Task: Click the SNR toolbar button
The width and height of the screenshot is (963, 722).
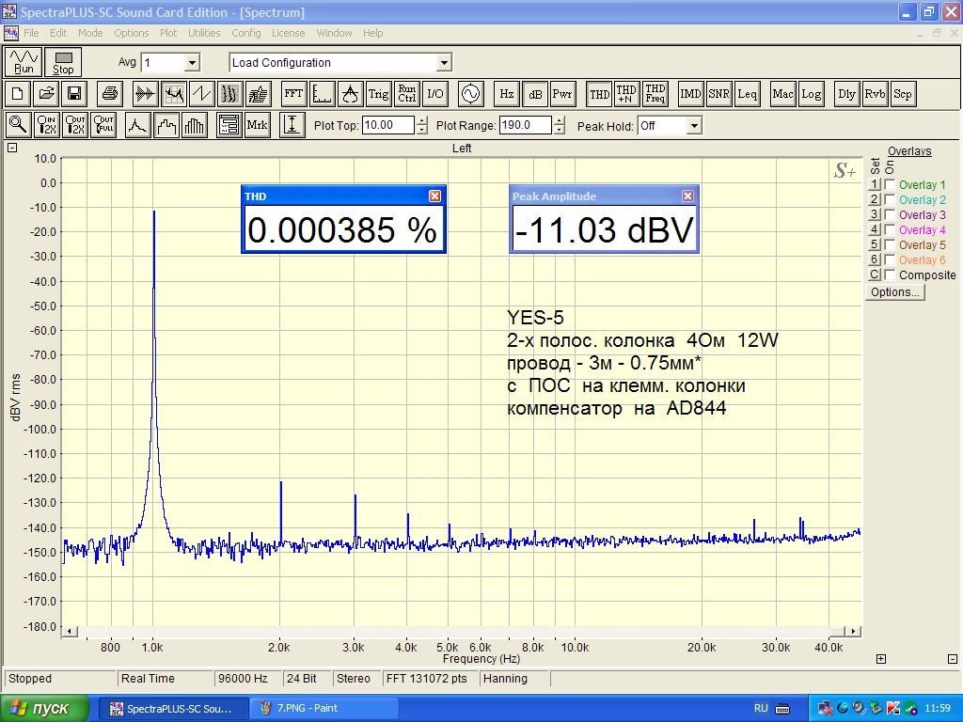Action: click(x=718, y=94)
